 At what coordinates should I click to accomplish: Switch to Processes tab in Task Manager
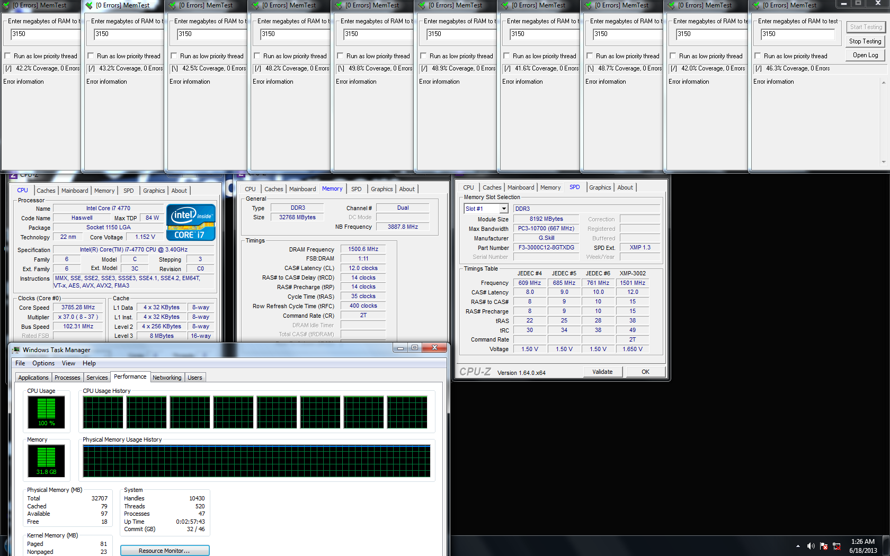click(67, 378)
